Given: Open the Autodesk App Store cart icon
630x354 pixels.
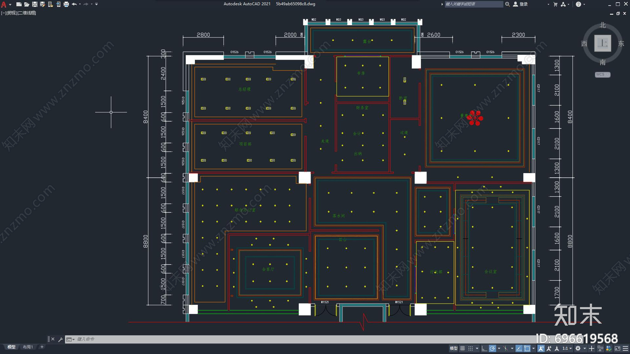Looking at the screenshot, I should coord(556,4).
